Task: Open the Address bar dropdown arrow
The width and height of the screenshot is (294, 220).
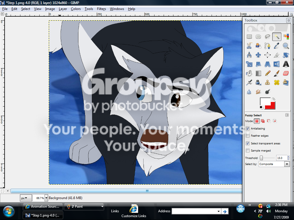Action: [218, 211]
